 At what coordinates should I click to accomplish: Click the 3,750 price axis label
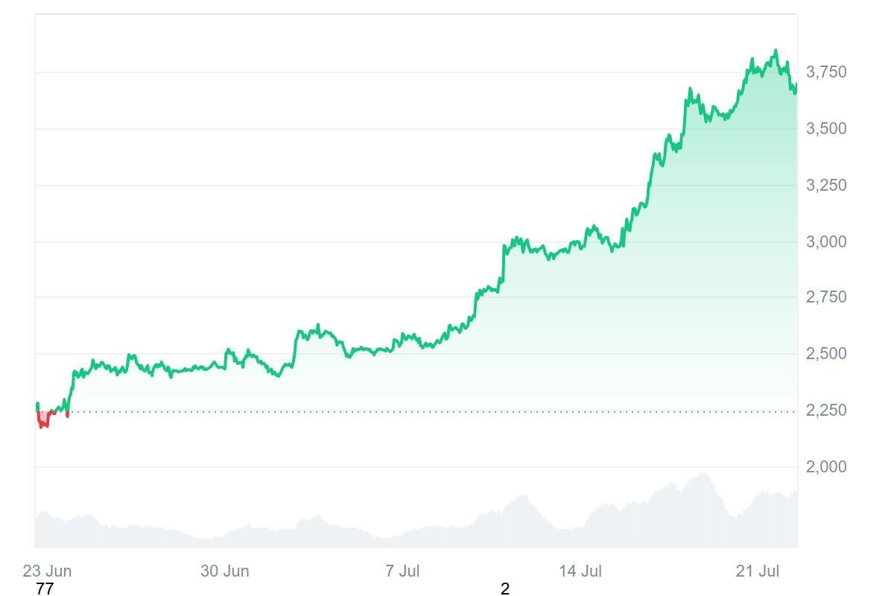[826, 72]
